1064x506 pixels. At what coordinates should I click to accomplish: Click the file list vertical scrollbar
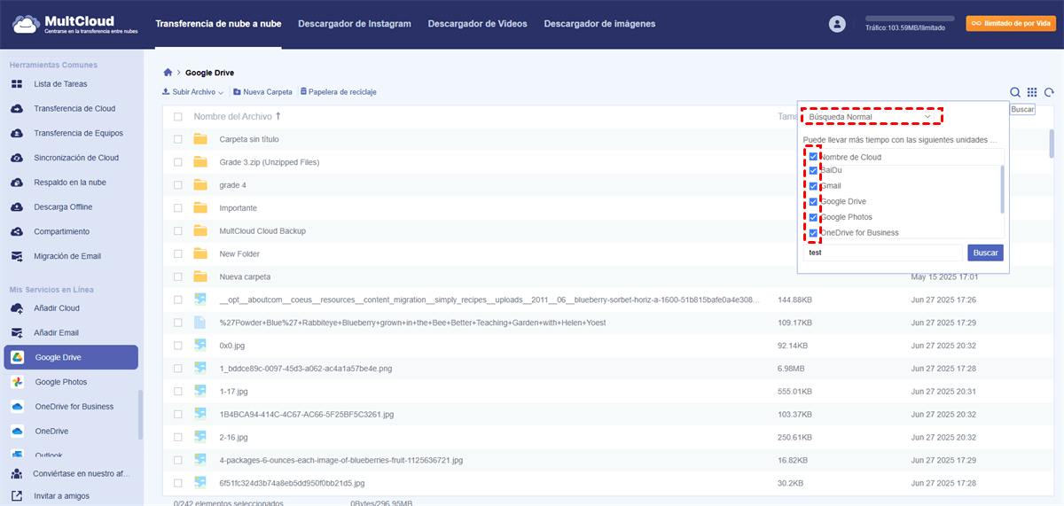(1052, 143)
